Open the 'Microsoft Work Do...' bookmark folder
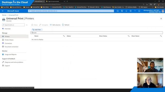 (x=16, y=7)
